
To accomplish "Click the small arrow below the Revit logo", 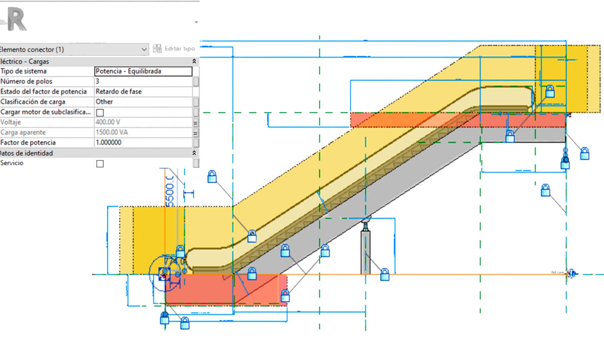I will (196, 23).
